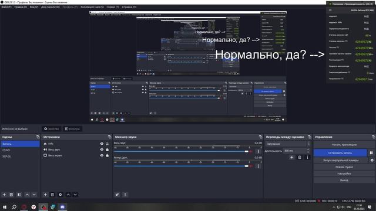Move source up in Sources toolbar
376x211 pixels.
[68, 195]
